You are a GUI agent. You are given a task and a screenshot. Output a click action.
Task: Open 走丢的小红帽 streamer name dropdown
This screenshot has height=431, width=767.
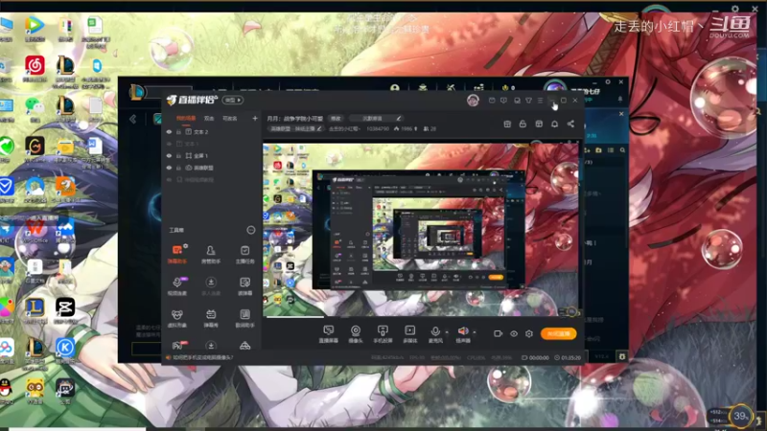pyautogui.click(x=345, y=129)
